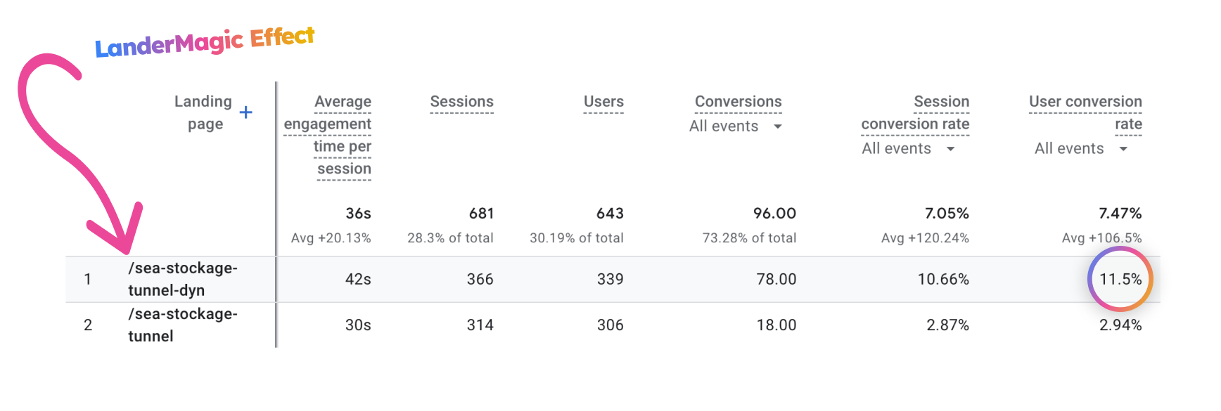The height and width of the screenshot is (411, 1221).
Task: Click the 78.00 conversions cell
Action: point(776,279)
